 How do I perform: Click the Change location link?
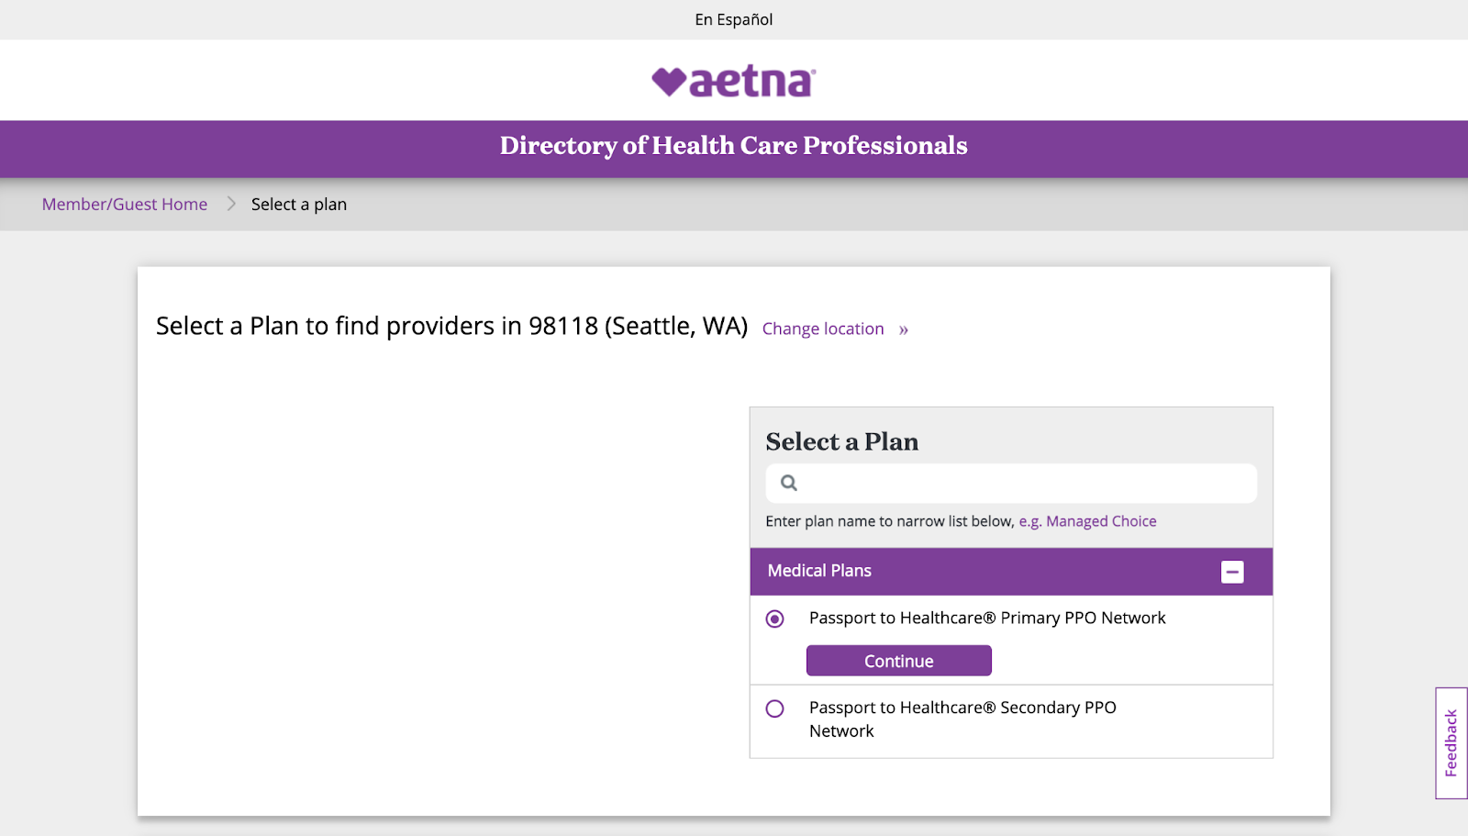823,329
